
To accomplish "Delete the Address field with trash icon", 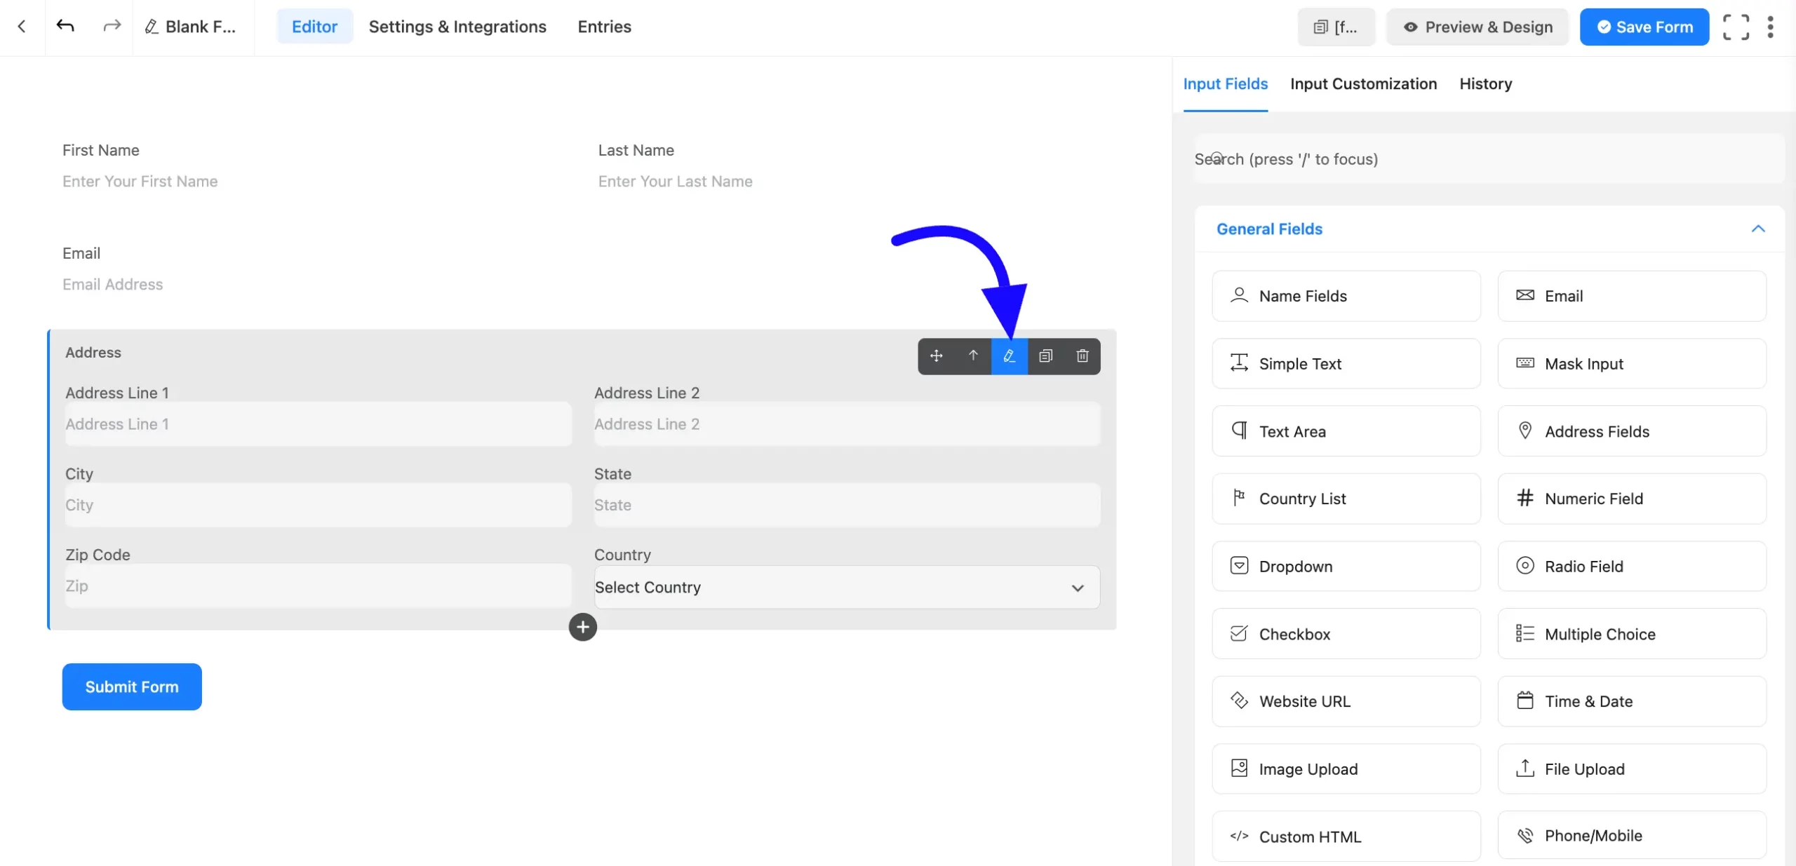I will click(x=1083, y=356).
